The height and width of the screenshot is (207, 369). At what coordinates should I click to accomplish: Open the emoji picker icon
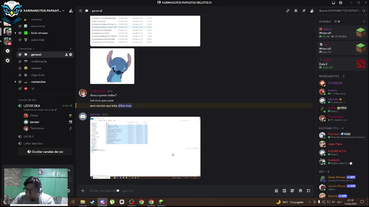click(x=300, y=191)
